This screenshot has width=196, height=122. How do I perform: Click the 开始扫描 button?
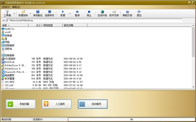21,104
